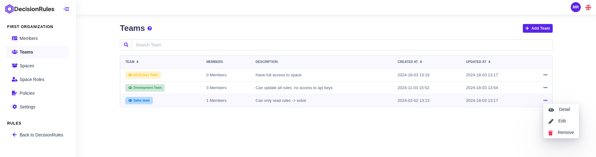Click the blue Sales team badge

(139, 101)
